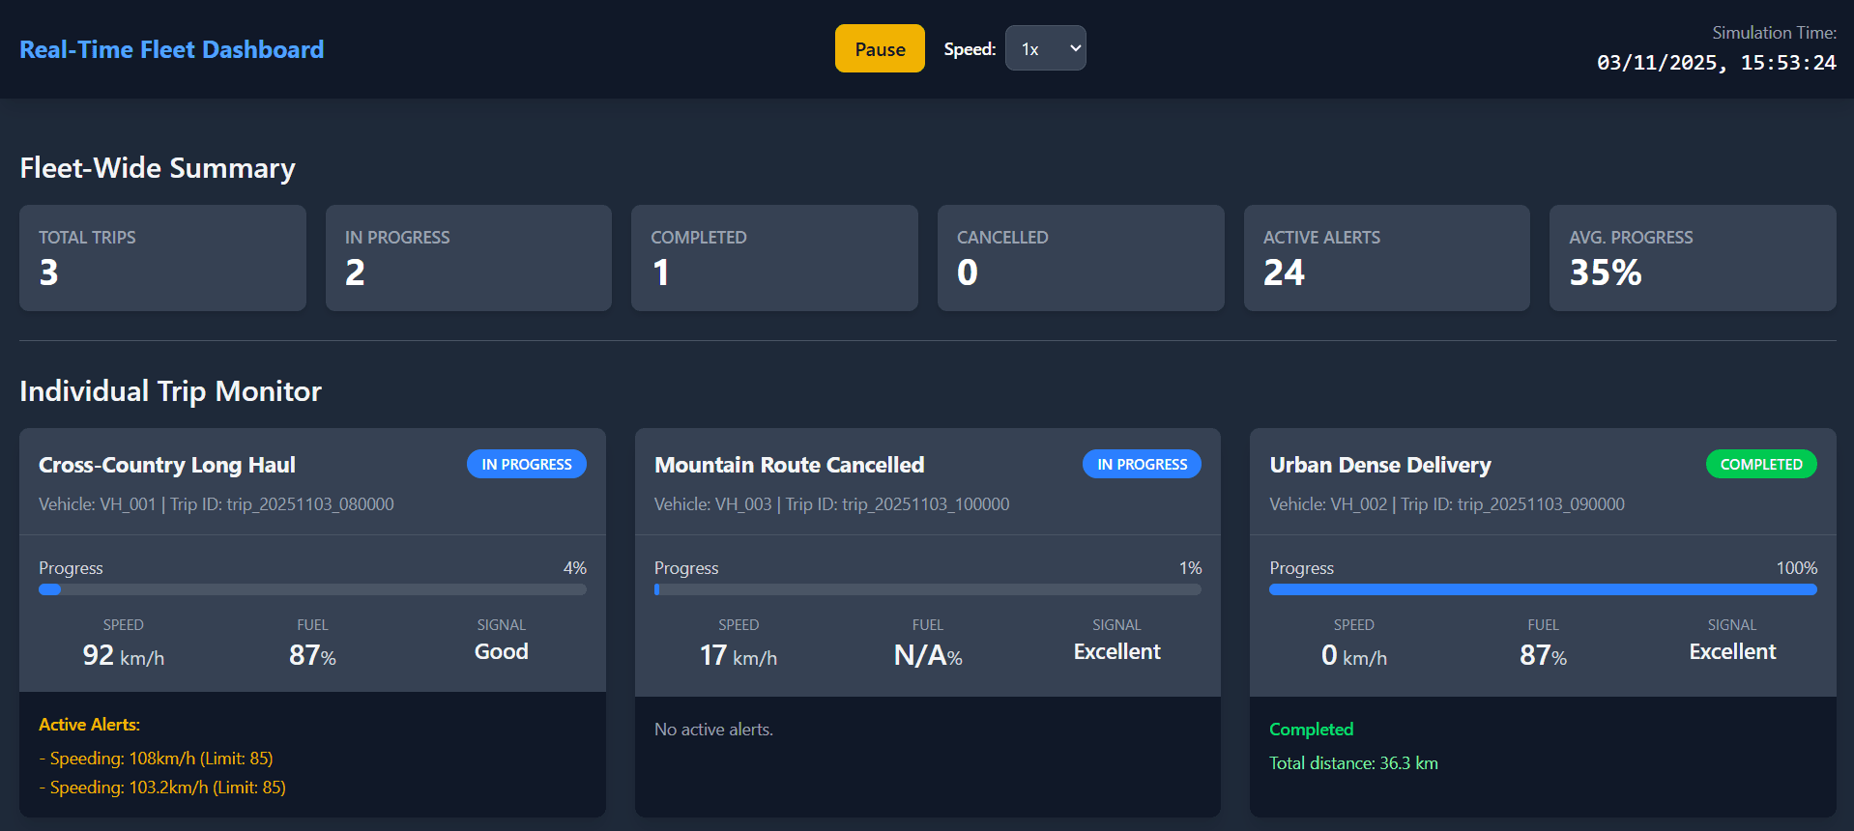Image resolution: width=1854 pixels, height=831 pixels.
Task: Click the N/A% fuel value
Action: click(928, 656)
